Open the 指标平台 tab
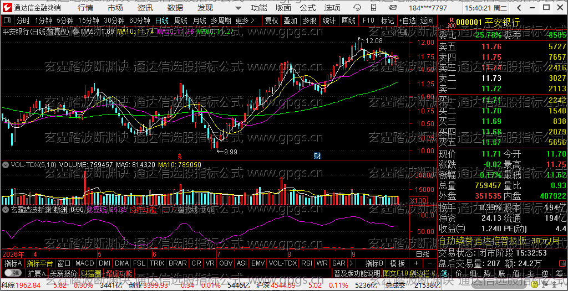 [40, 263]
